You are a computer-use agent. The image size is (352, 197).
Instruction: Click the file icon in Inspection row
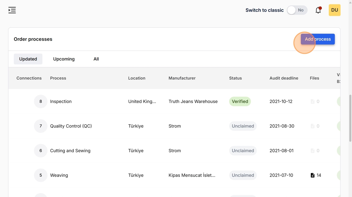(x=312, y=102)
